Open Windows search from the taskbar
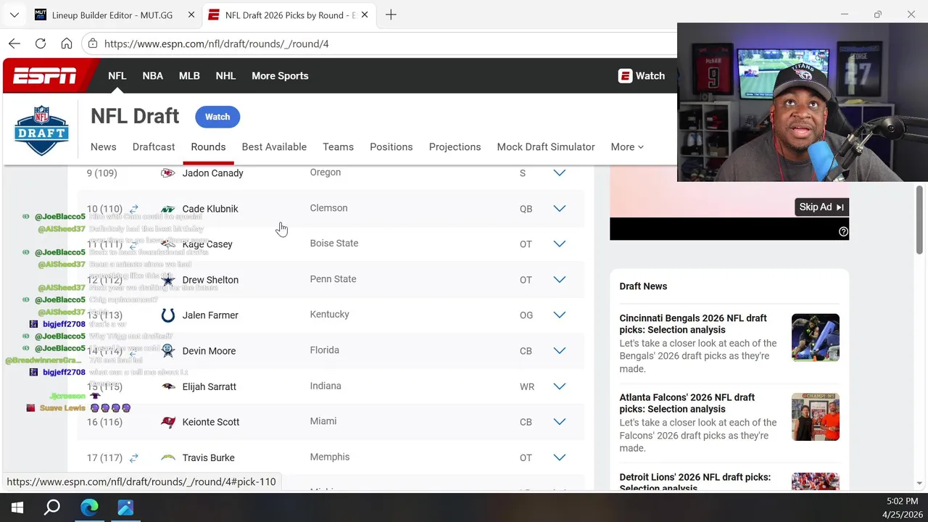The image size is (928, 522). point(52,507)
